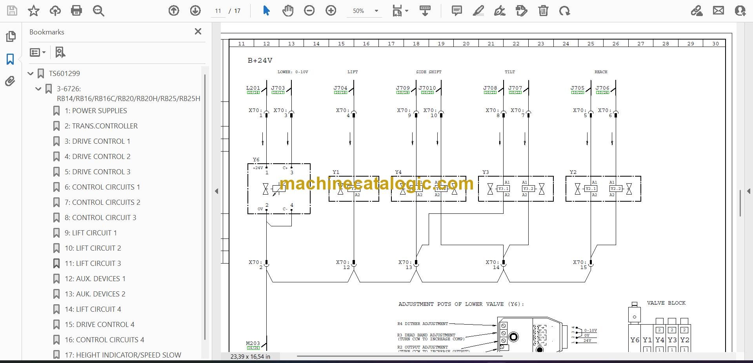Follow the green M203 cross-reference link

pos(253,348)
